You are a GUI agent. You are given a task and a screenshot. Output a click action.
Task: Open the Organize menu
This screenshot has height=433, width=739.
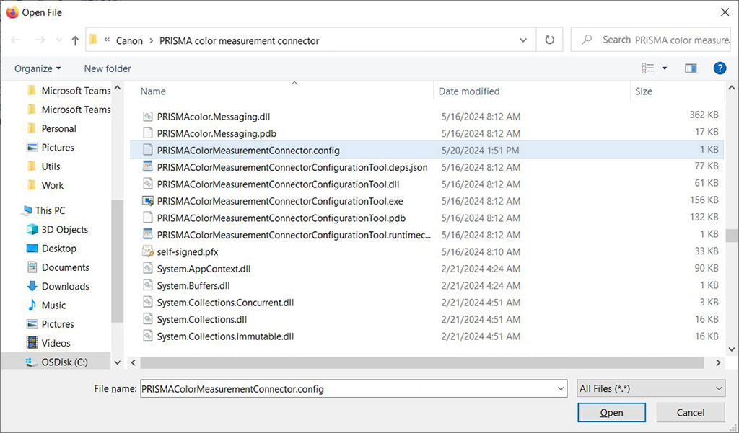(x=38, y=68)
